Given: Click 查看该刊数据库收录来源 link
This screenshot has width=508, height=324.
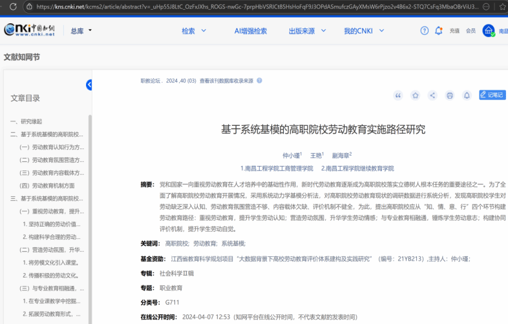Looking at the screenshot, I should click(x=226, y=81).
